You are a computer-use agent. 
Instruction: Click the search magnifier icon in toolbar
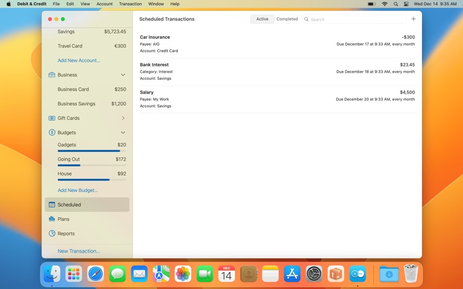(x=307, y=19)
